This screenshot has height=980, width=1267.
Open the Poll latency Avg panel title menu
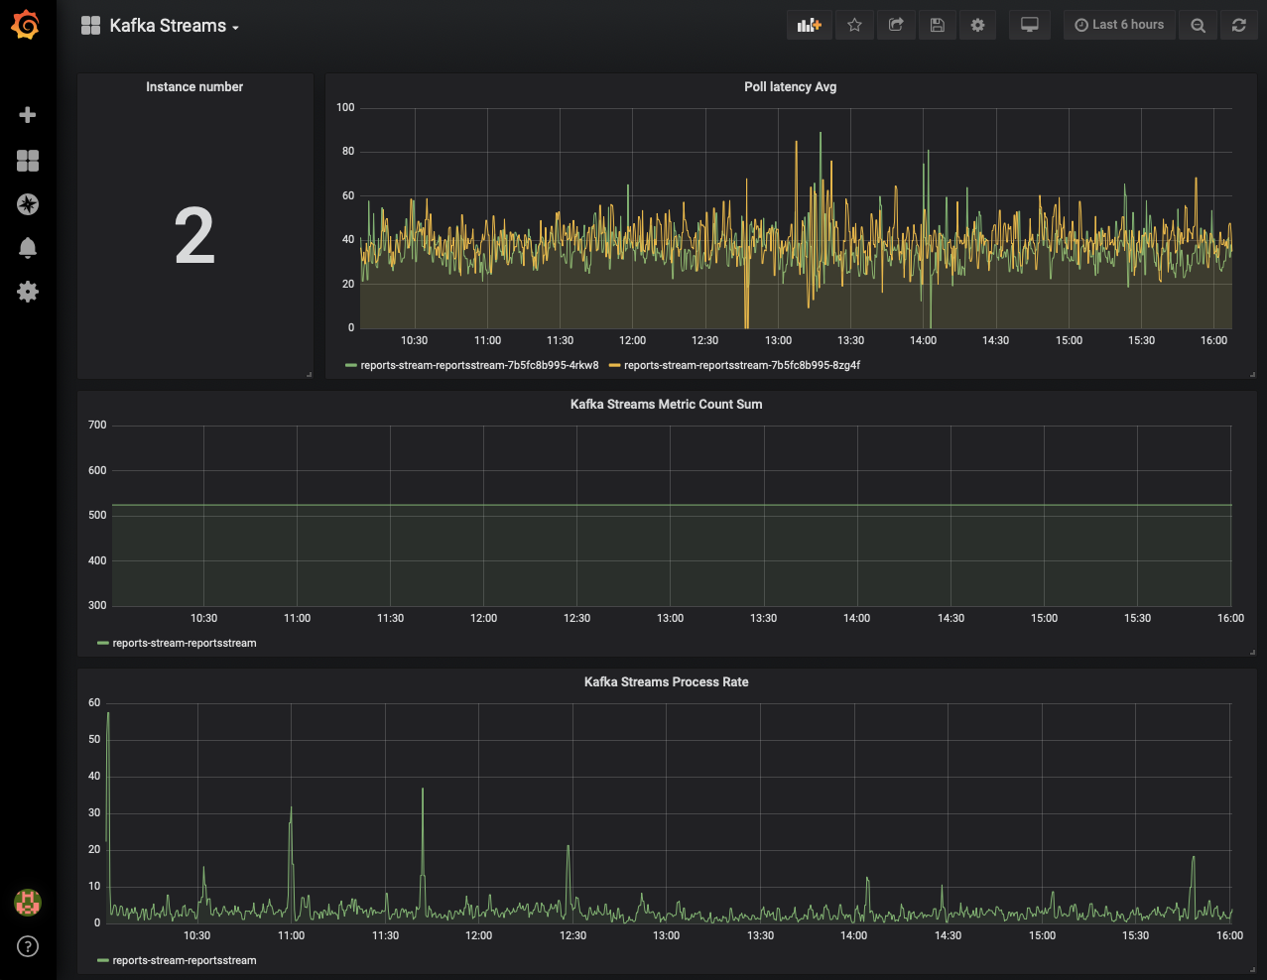pyautogui.click(x=790, y=87)
